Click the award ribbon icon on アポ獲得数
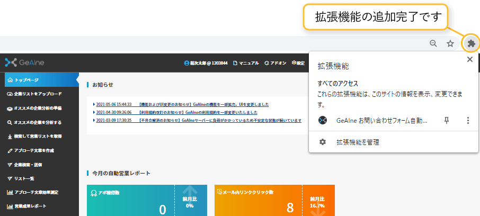The height and width of the screenshot is (216, 480). (x=94, y=193)
